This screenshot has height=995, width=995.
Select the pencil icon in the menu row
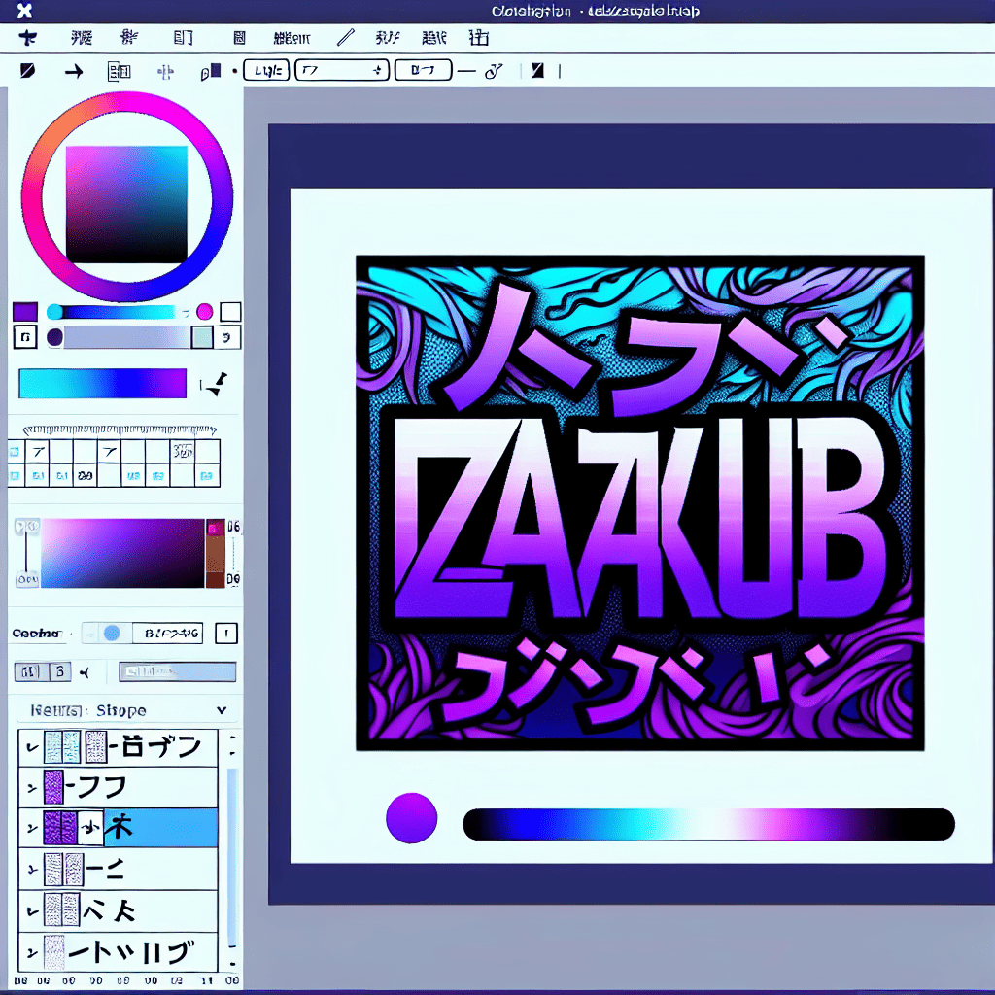[345, 39]
